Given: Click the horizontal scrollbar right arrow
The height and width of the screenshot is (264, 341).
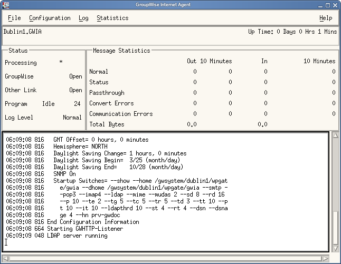Looking at the screenshot, I should [326, 258].
